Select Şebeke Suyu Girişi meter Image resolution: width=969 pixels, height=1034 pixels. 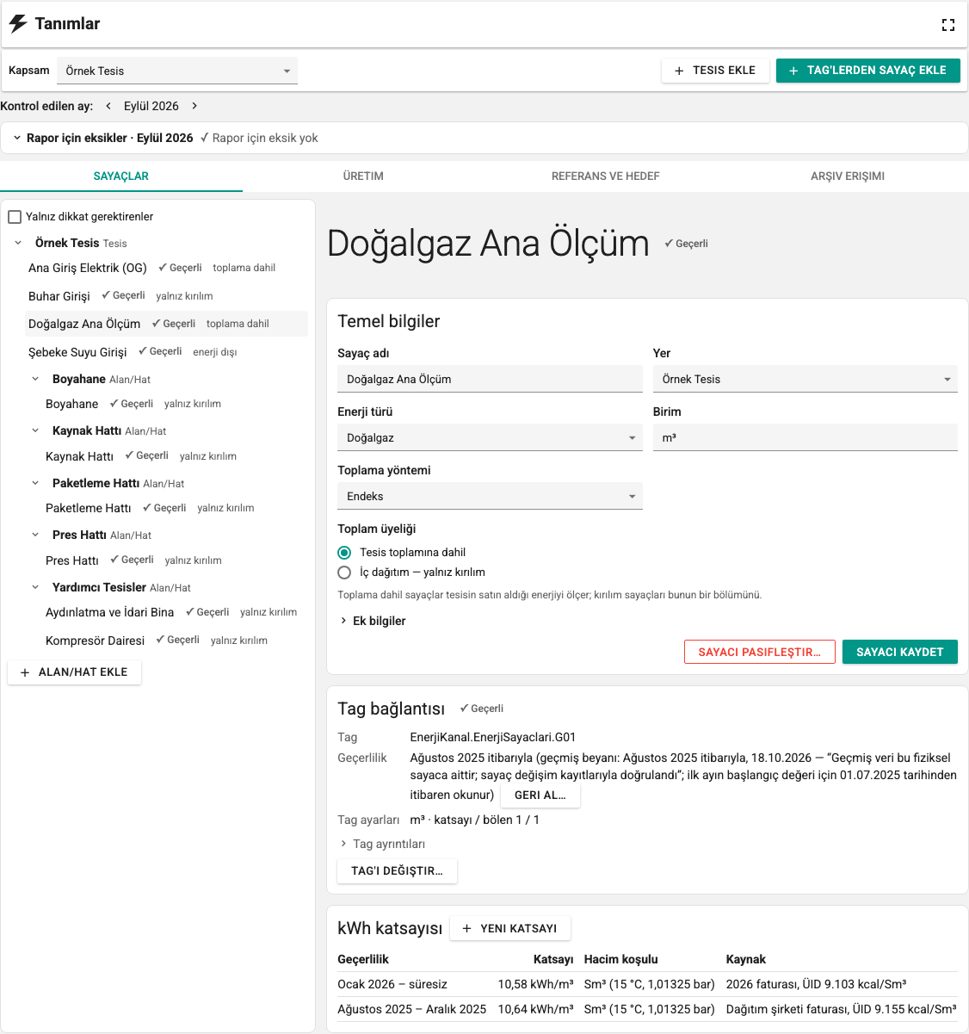click(x=166, y=352)
